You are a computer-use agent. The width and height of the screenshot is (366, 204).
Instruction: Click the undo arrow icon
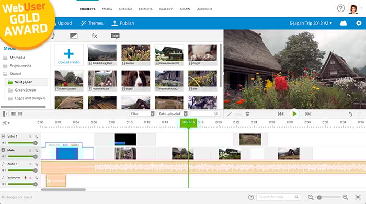(x=350, y=114)
